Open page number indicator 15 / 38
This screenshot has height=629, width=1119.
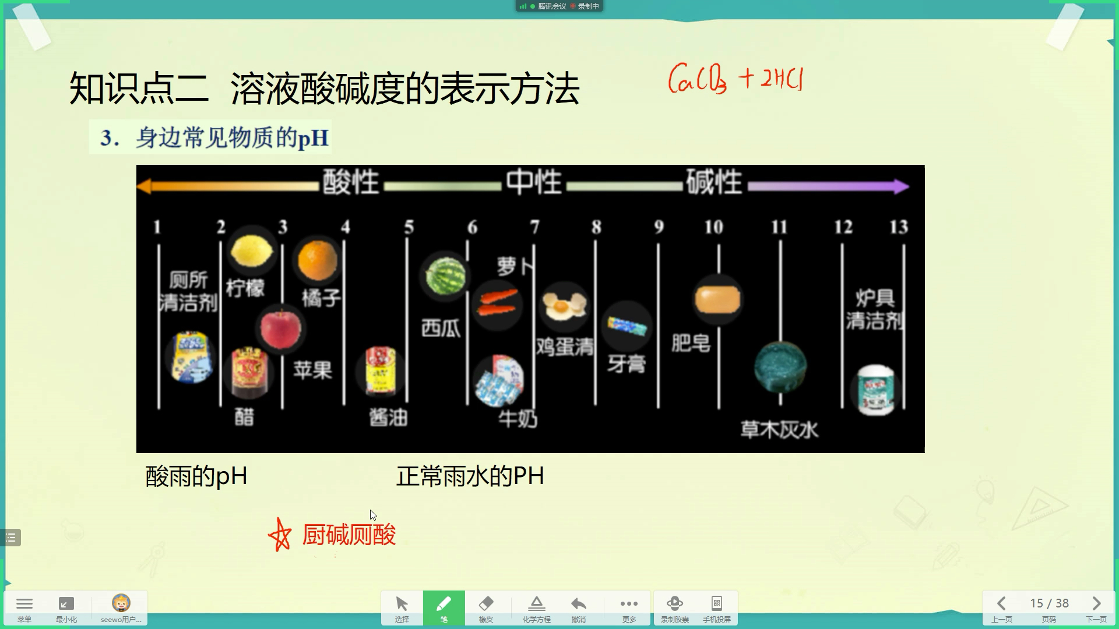tap(1049, 608)
